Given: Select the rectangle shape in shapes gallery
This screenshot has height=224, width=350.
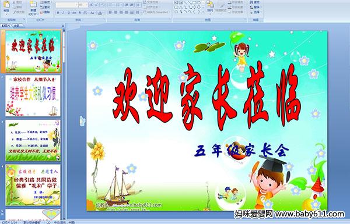Looking at the screenshot, I should tap(195, 3).
